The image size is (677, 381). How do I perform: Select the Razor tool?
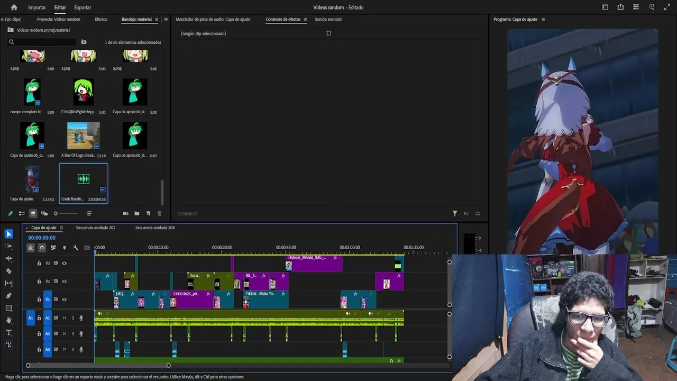pos(8,271)
